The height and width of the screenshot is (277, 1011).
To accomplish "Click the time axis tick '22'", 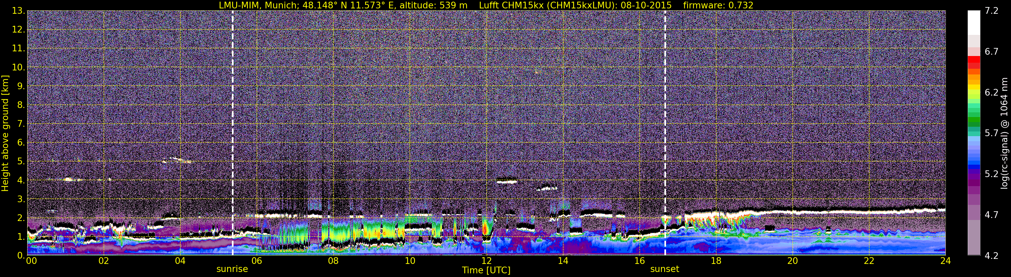I will [x=869, y=261].
